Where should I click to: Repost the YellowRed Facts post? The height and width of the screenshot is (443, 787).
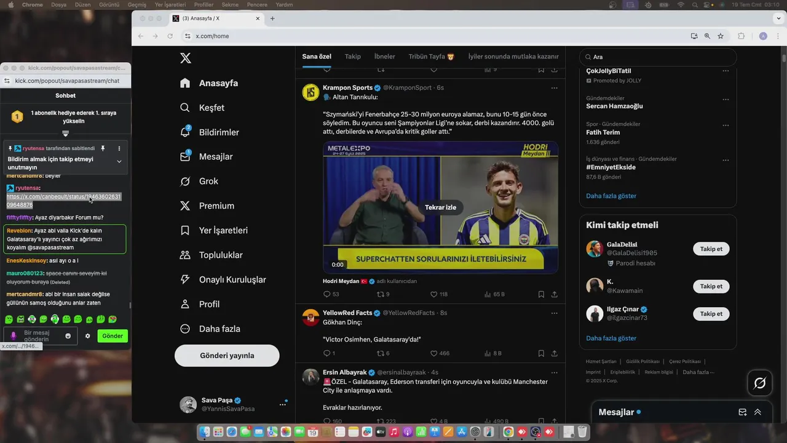[x=383, y=353]
